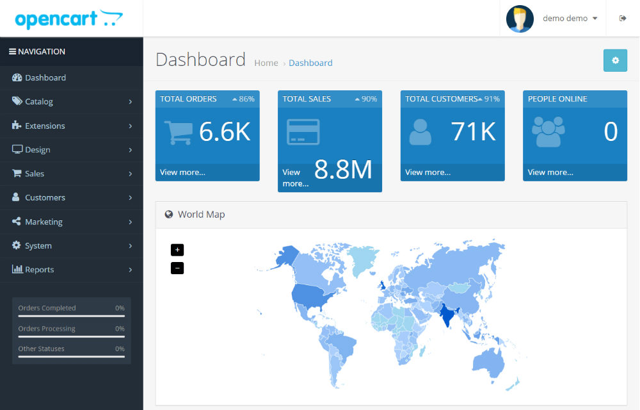The image size is (640, 410).
Task: Click the user profile avatar image
Action: pos(520,19)
